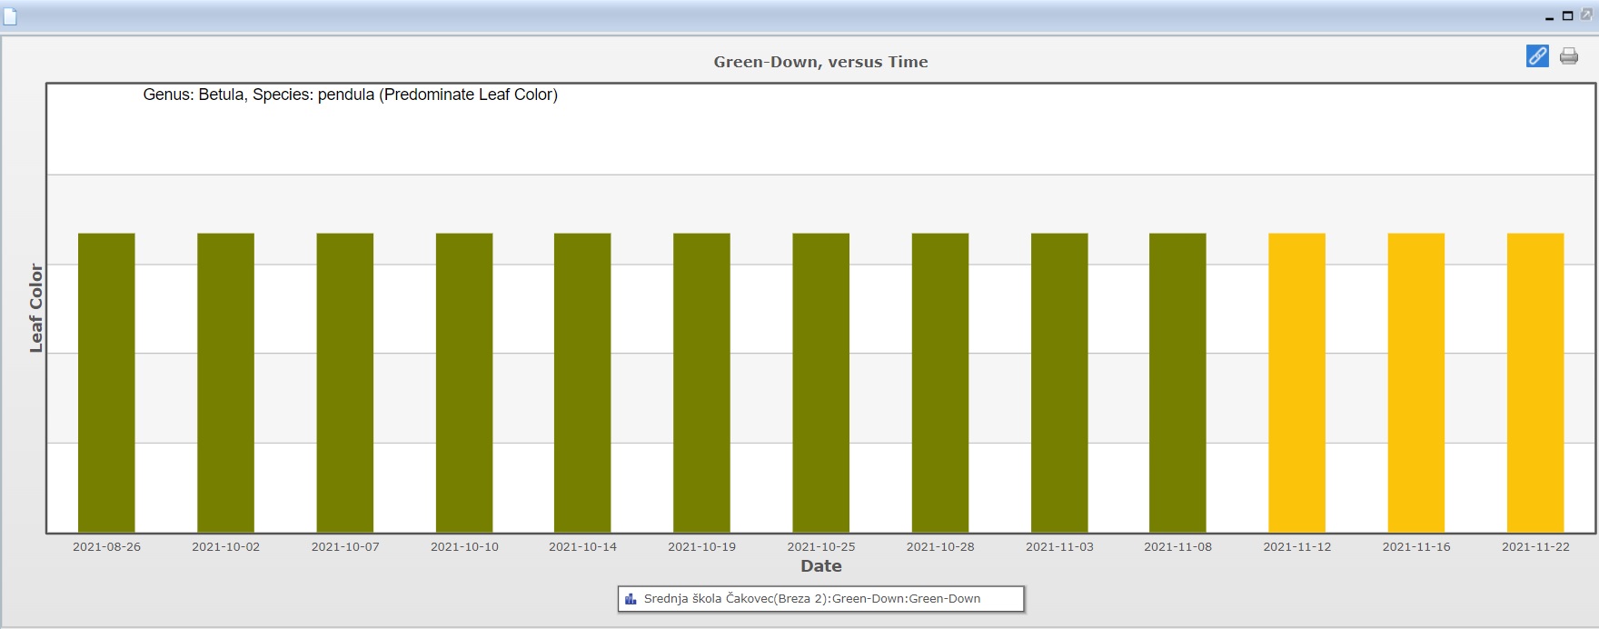Select the green bar for 2021-11-08
This screenshot has width=1599, height=629.
(1177, 383)
